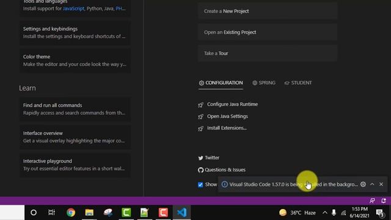Screen dimensions: 391x220
Task: Click the taskbar clock showing 1:53 PM
Action: pos(360,212)
